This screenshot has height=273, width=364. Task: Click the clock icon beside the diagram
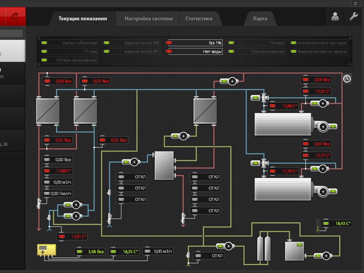tap(347, 79)
